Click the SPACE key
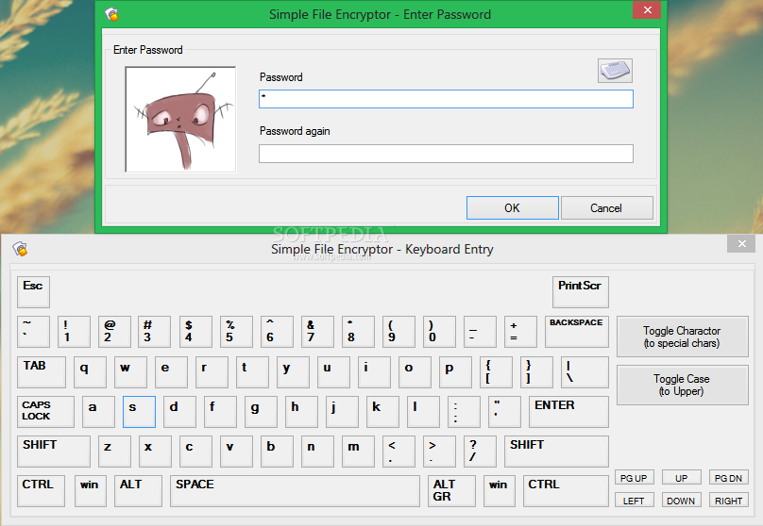 click(x=295, y=491)
